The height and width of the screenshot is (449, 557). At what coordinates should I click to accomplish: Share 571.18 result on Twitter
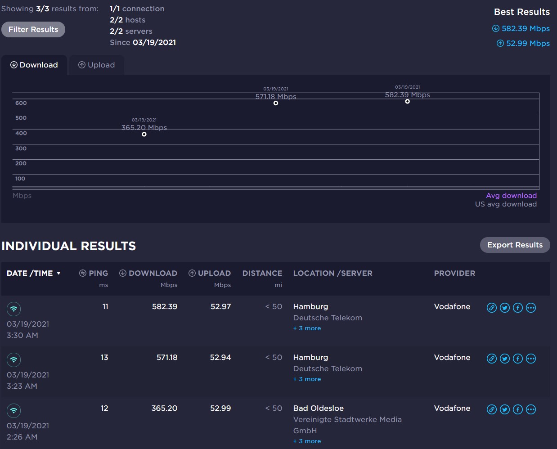[x=505, y=359]
